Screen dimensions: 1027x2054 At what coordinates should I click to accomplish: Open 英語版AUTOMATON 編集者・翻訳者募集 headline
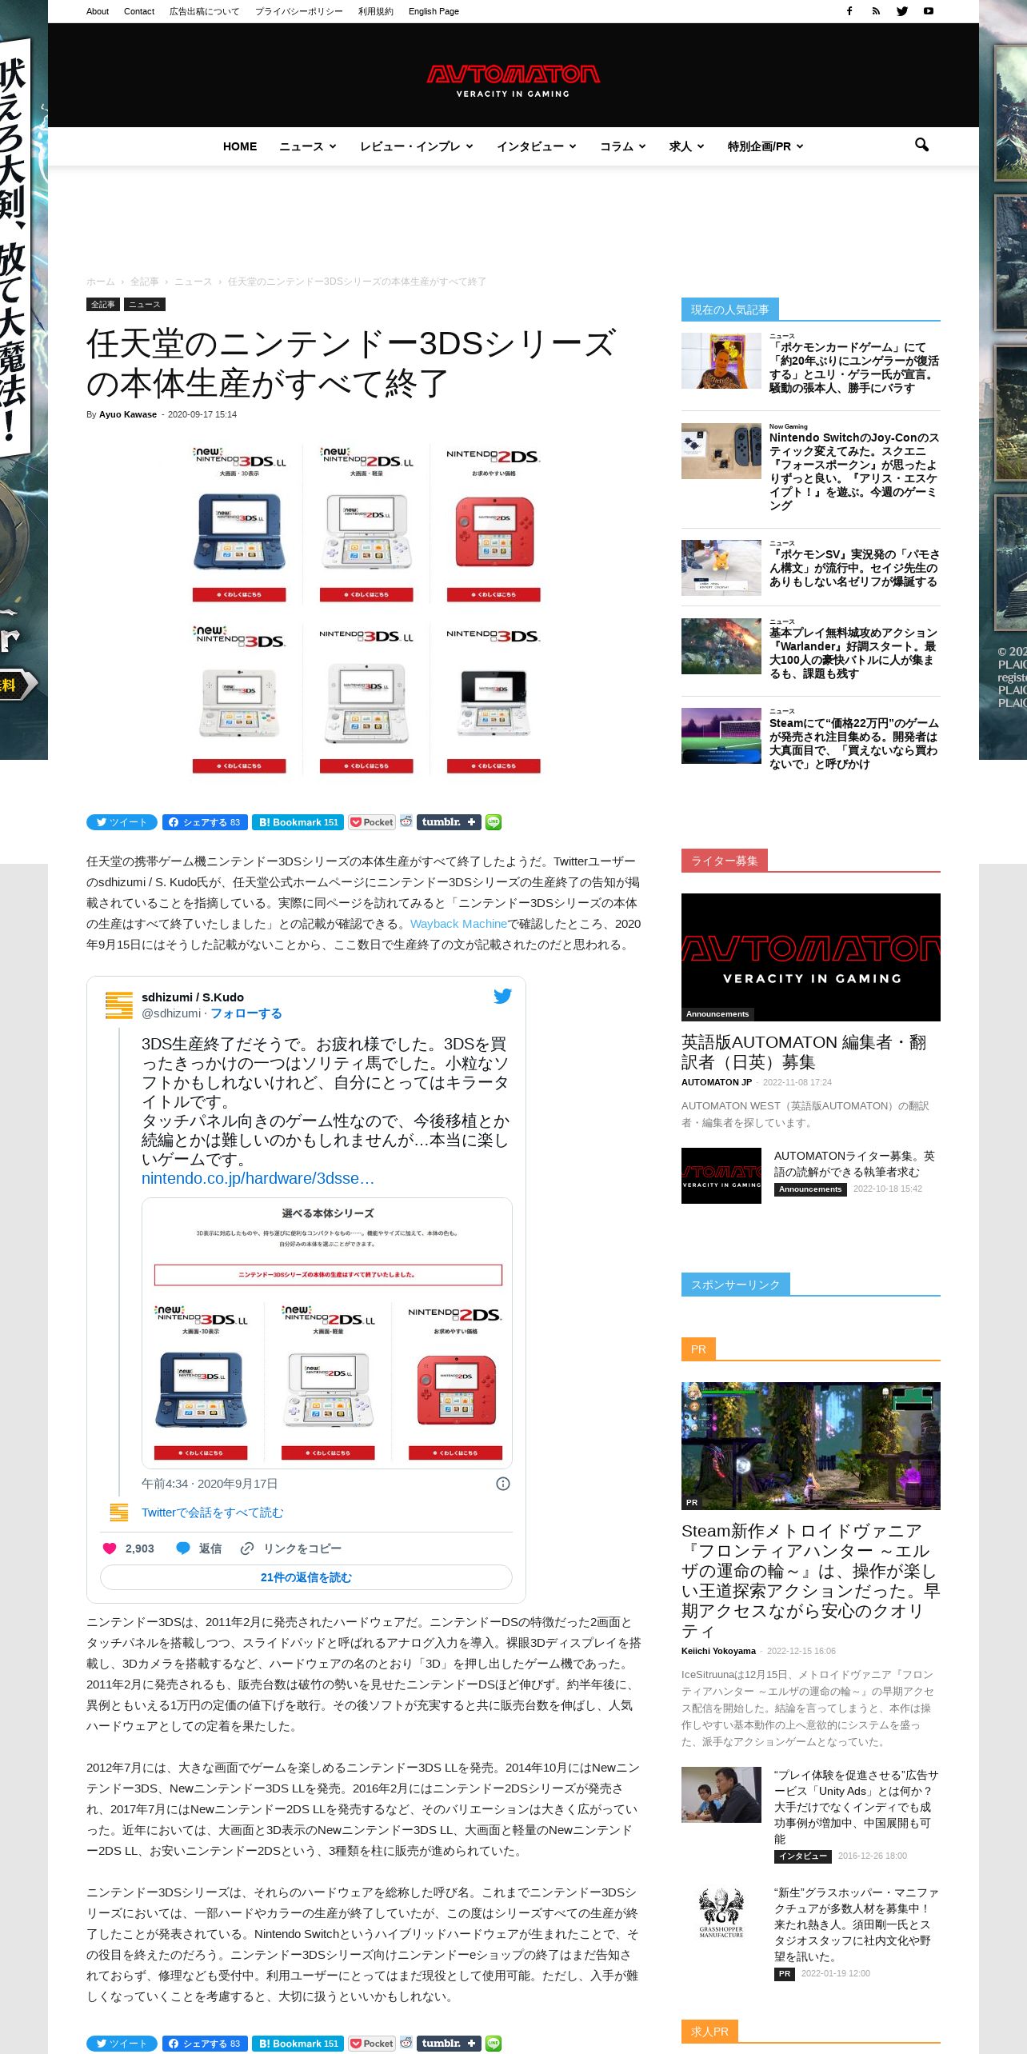coord(804,1052)
